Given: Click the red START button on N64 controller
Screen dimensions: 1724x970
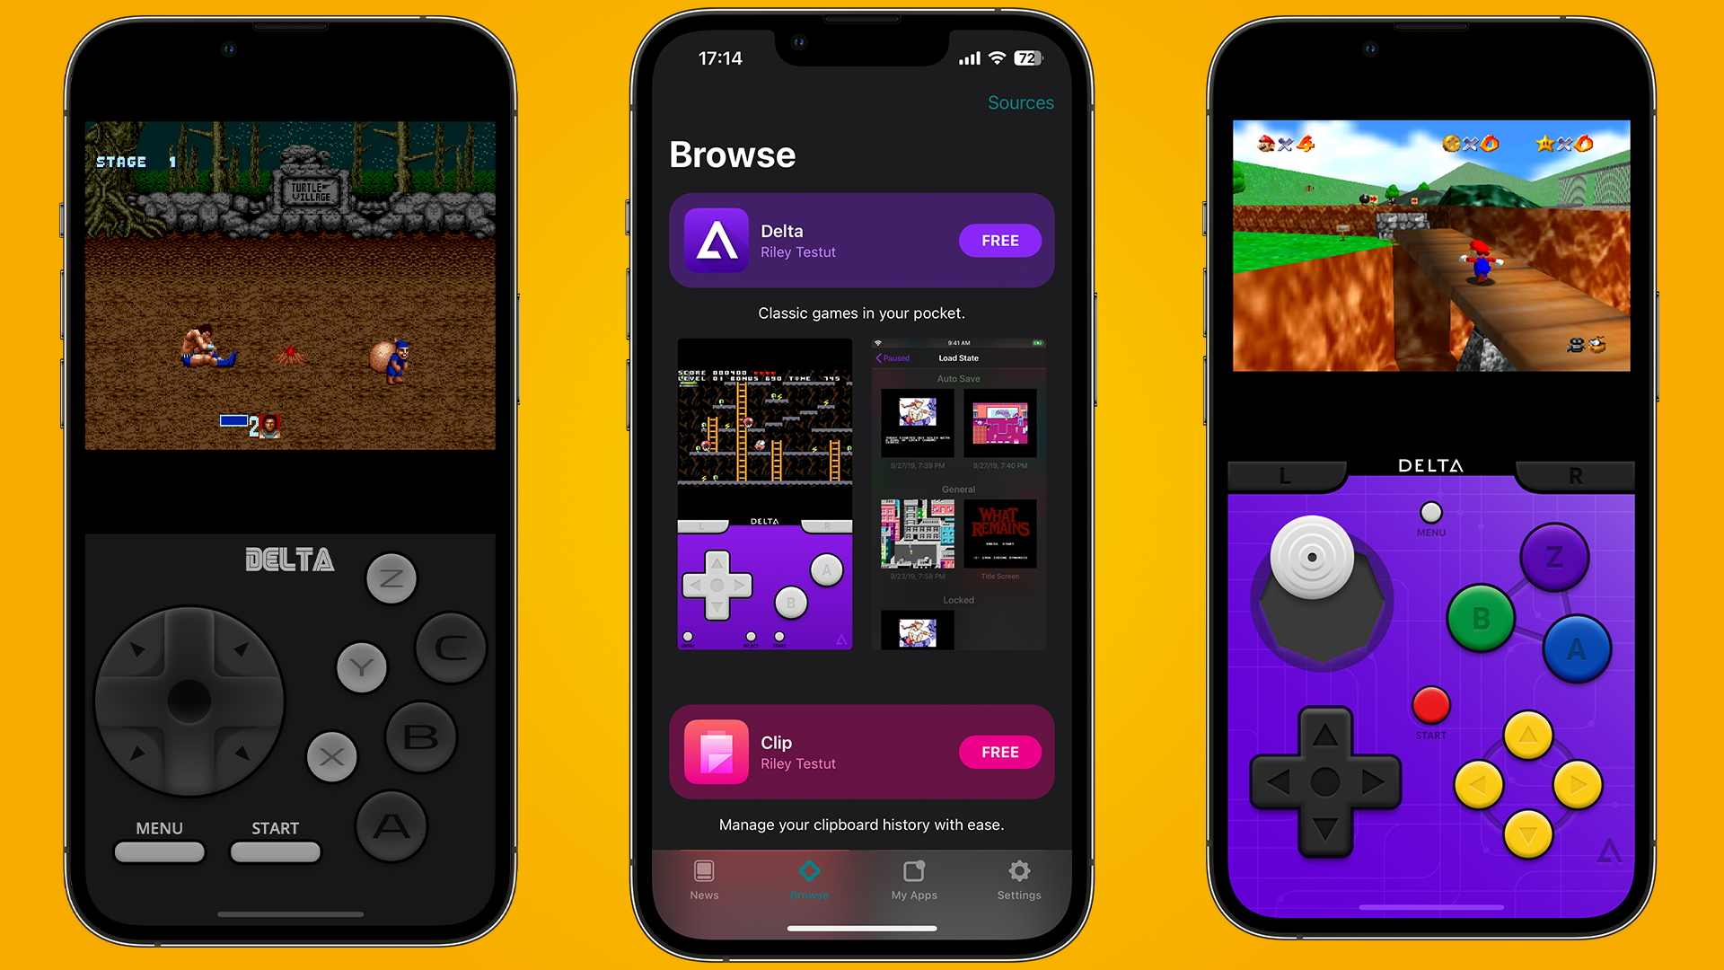Looking at the screenshot, I should click(x=1430, y=710).
